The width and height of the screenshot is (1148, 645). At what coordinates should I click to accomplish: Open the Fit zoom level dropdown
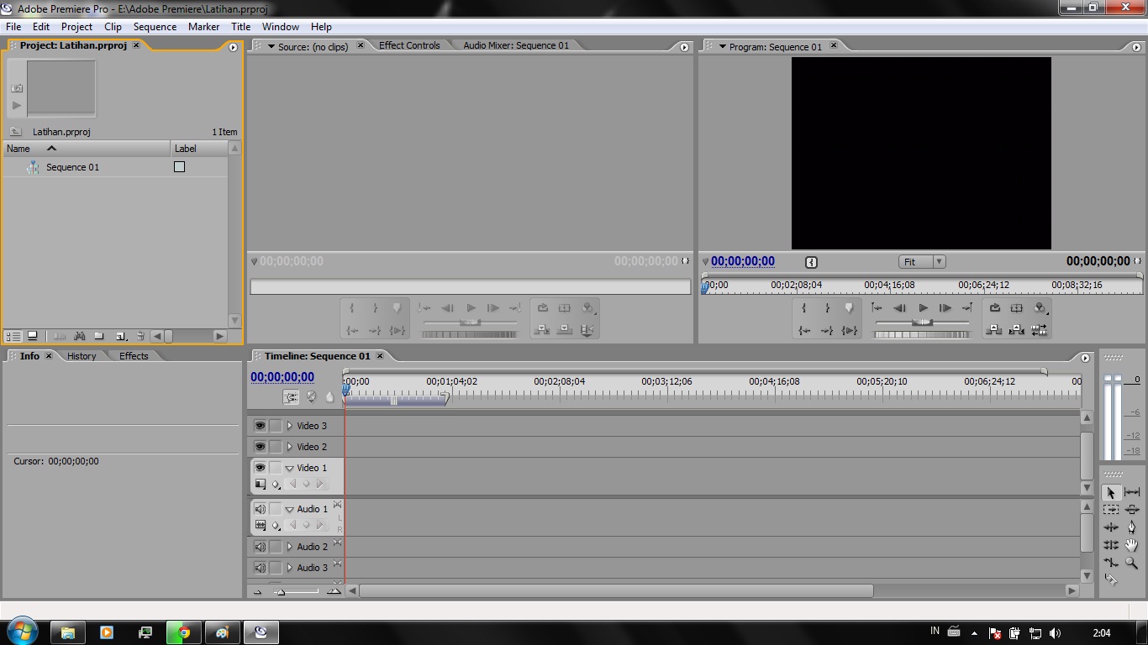pyautogui.click(x=922, y=262)
